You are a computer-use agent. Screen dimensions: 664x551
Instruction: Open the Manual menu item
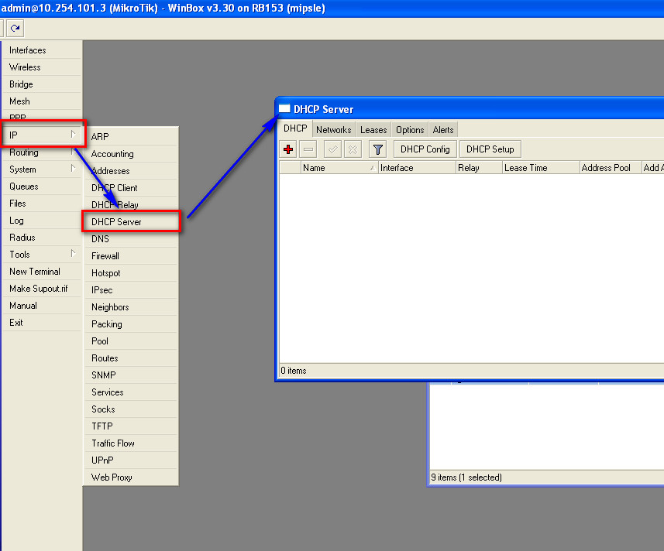click(42, 306)
